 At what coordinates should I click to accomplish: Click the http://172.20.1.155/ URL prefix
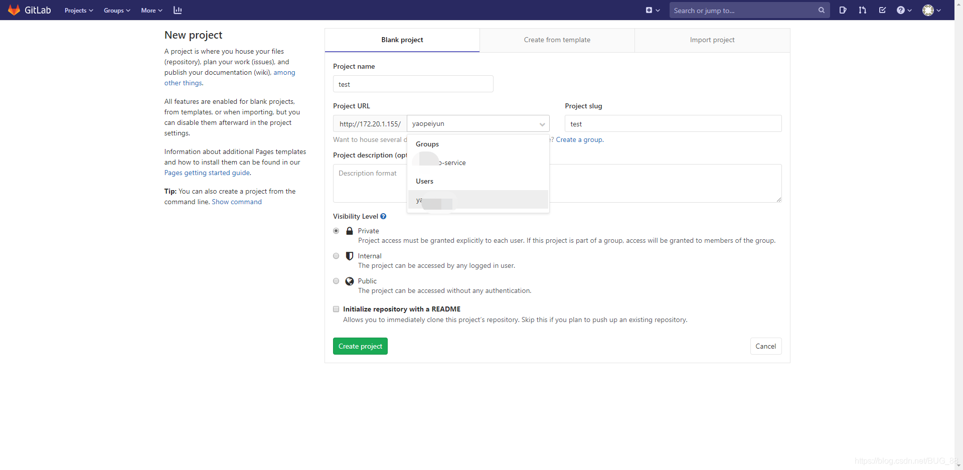(x=370, y=123)
